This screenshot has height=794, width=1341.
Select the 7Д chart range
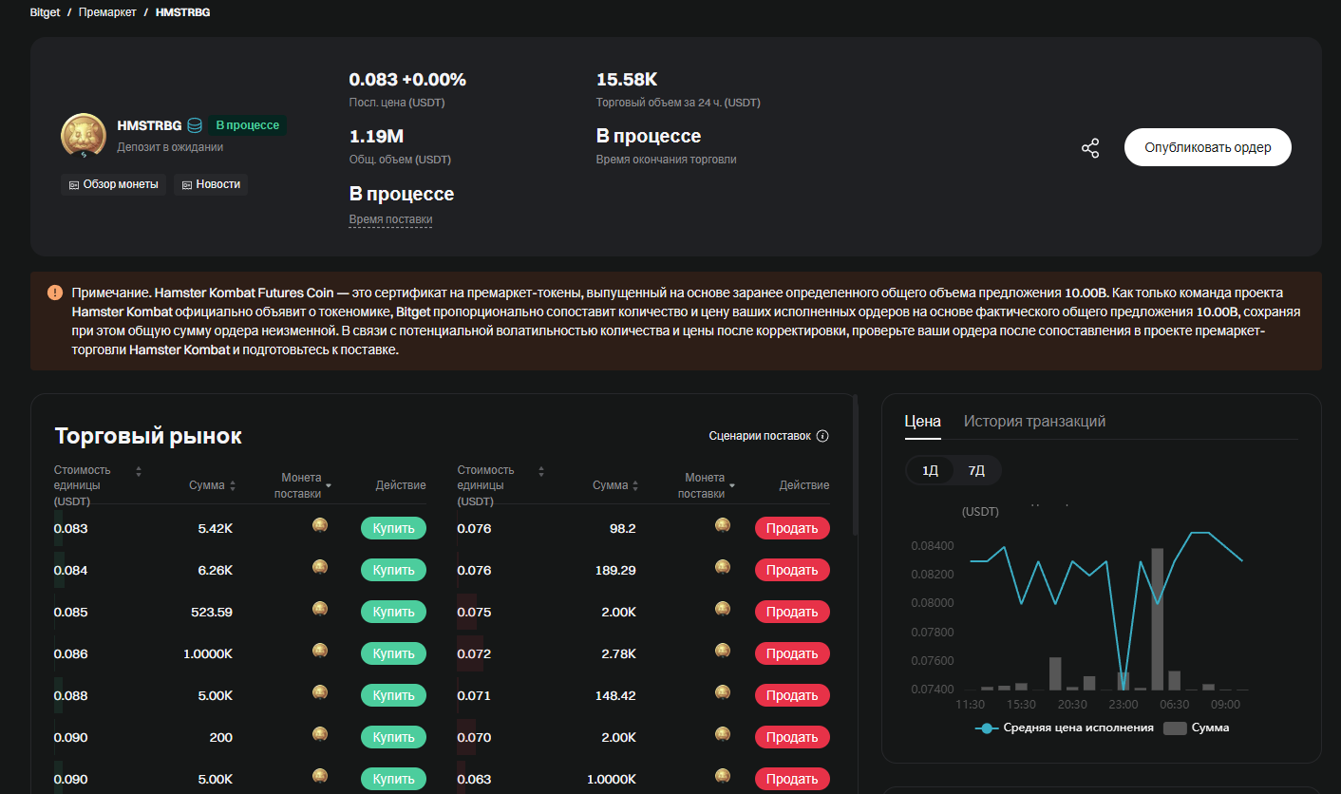[976, 470]
